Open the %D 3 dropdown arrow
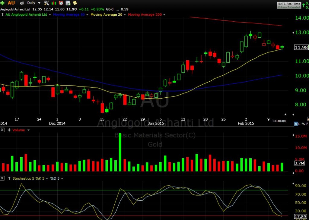This screenshot has width=309, height=220. [62, 178]
